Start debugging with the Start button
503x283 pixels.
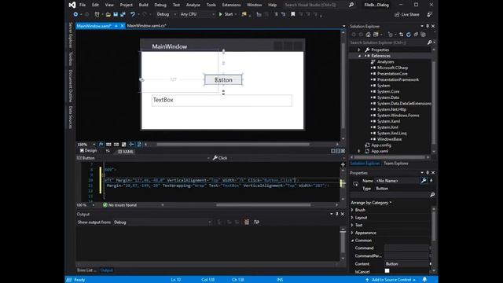[226, 14]
